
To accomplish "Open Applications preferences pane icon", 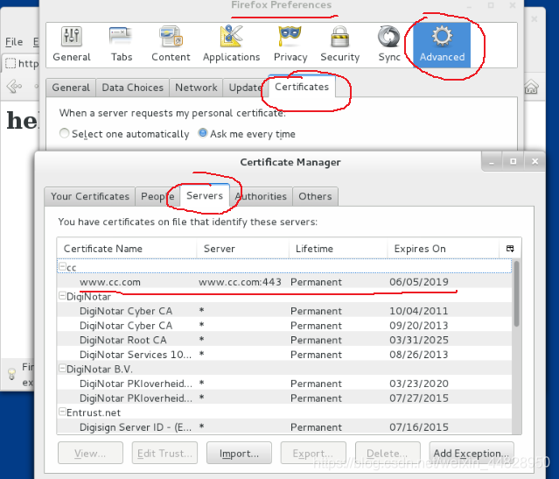I will (231, 37).
